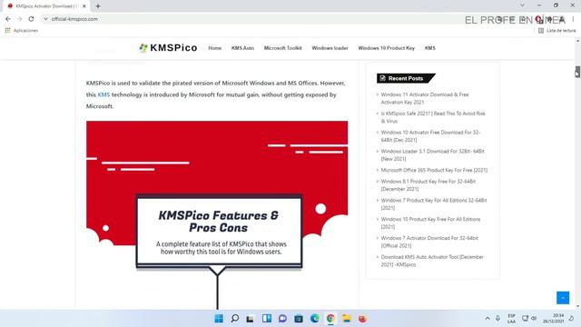The height and width of the screenshot is (327, 581).
Task: Expand the tab search chevron in title bar
Action: click(x=522, y=5)
